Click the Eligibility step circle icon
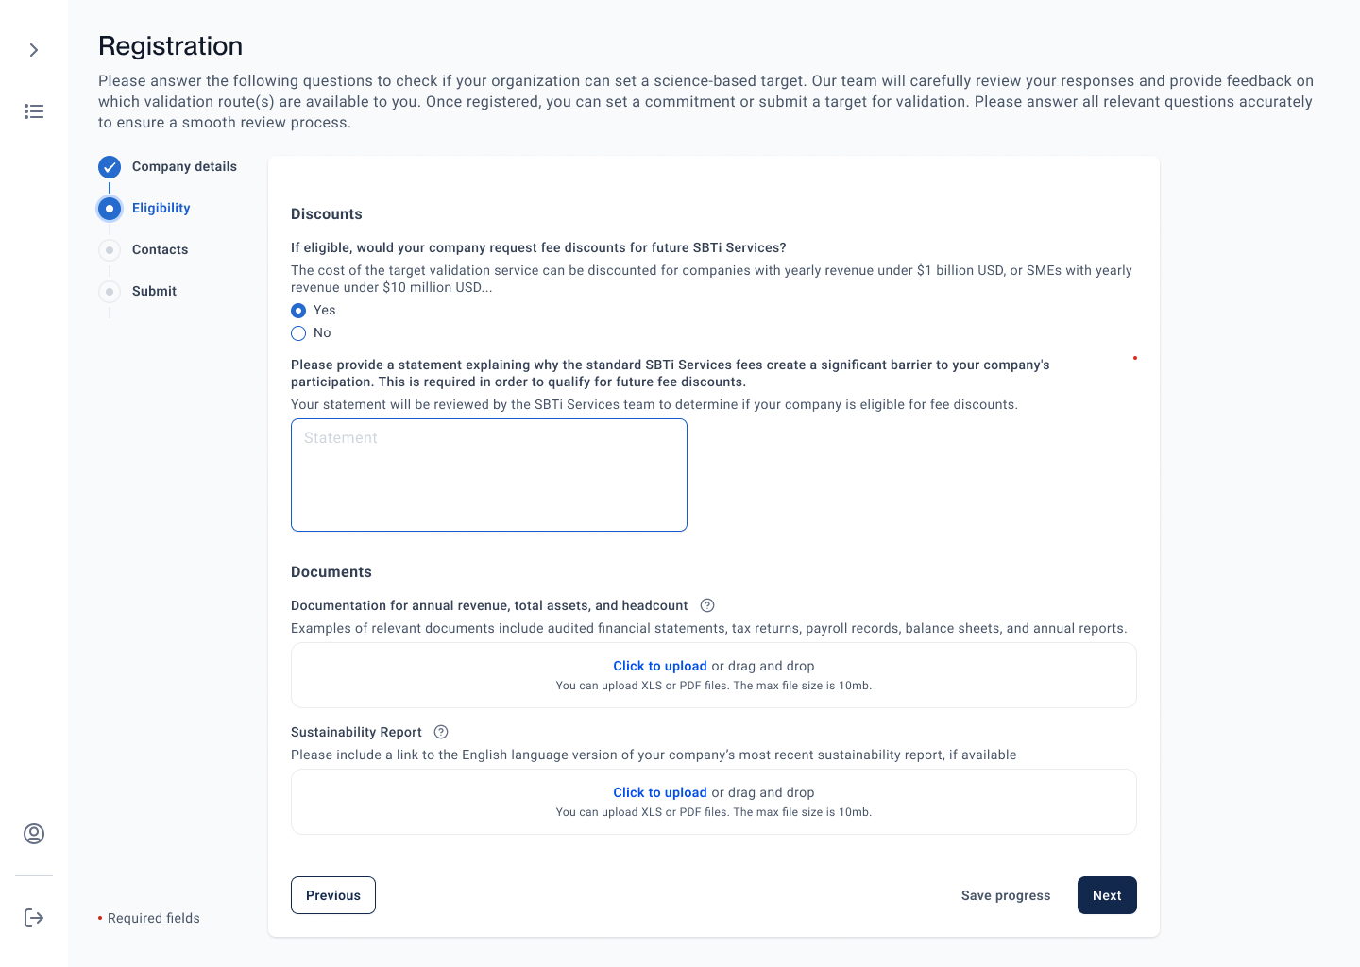The width and height of the screenshot is (1360, 967). pyautogui.click(x=110, y=209)
